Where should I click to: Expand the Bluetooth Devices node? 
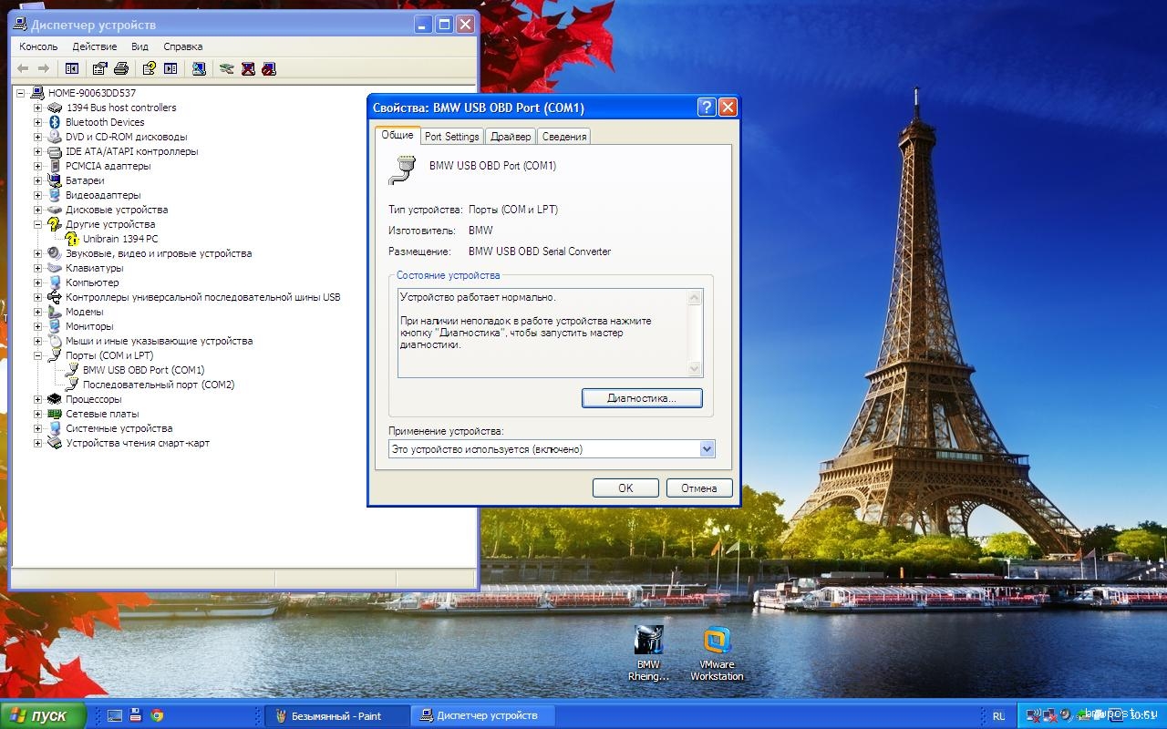click(38, 122)
